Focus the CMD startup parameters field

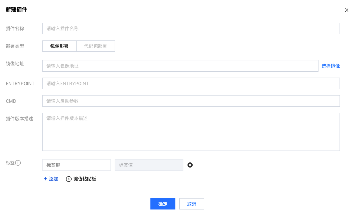point(191,101)
